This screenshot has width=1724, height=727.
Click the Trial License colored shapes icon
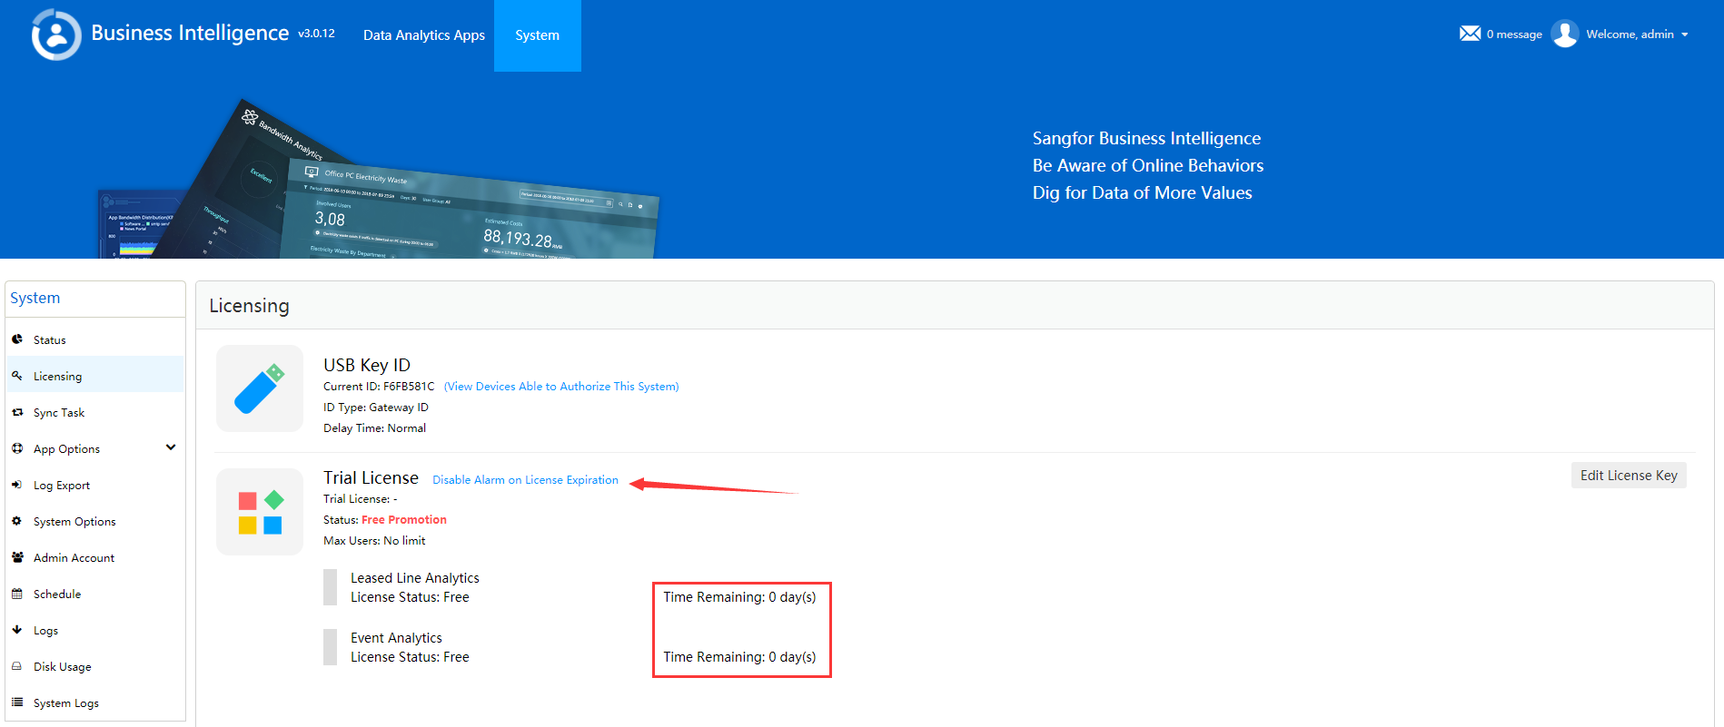point(260,512)
